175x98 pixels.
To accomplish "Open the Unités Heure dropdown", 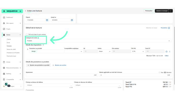I will click(x=105, y=51).
